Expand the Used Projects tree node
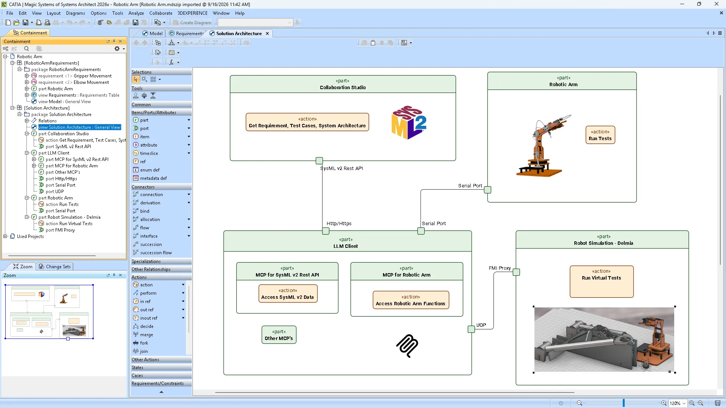Image resolution: width=726 pixels, height=408 pixels. point(6,236)
